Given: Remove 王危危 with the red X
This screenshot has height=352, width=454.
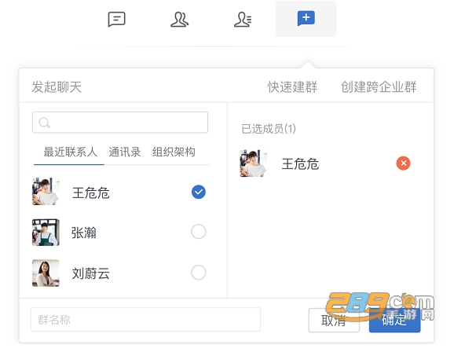Looking at the screenshot, I should pos(403,163).
